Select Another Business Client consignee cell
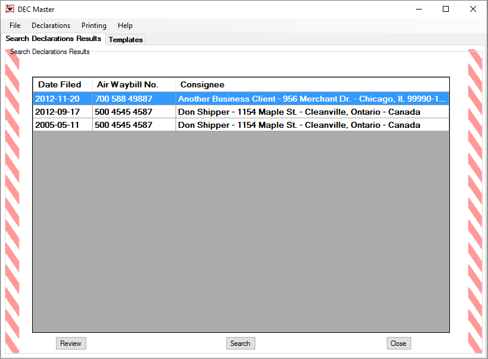This screenshot has width=488, height=359. [x=312, y=99]
